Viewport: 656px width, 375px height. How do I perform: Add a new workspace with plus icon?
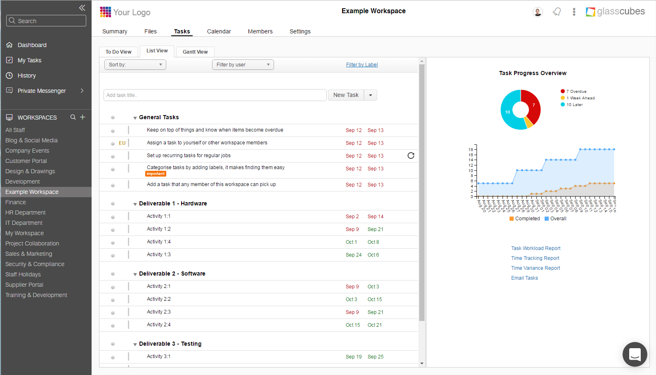pyautogui.click(x=83, y=117)
